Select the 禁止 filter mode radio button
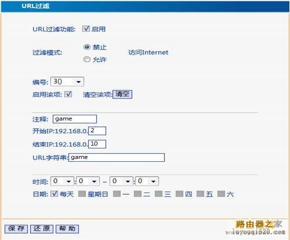The image size is (290, 240). click(x=87, y=47)
